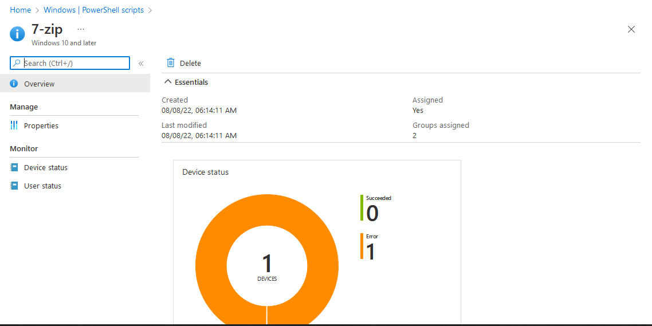652x326 pixels.
Task: Click the trash can Delete icon
Action: click(171, 63)
